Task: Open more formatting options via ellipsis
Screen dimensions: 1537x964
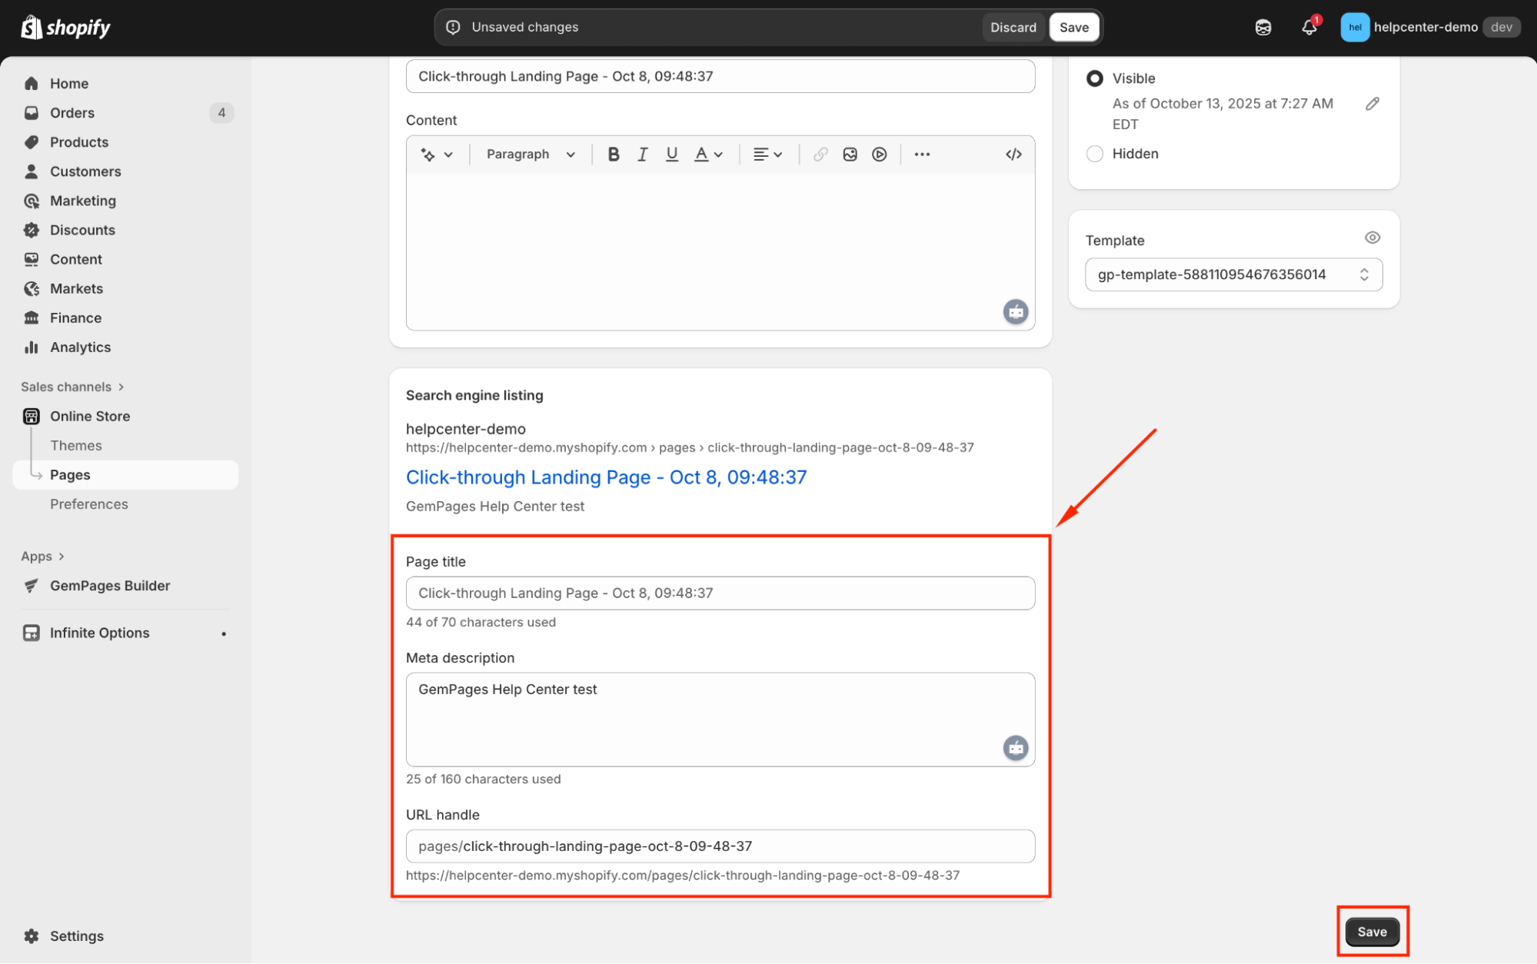Action: pyautogui.click(x=922, y=155)
